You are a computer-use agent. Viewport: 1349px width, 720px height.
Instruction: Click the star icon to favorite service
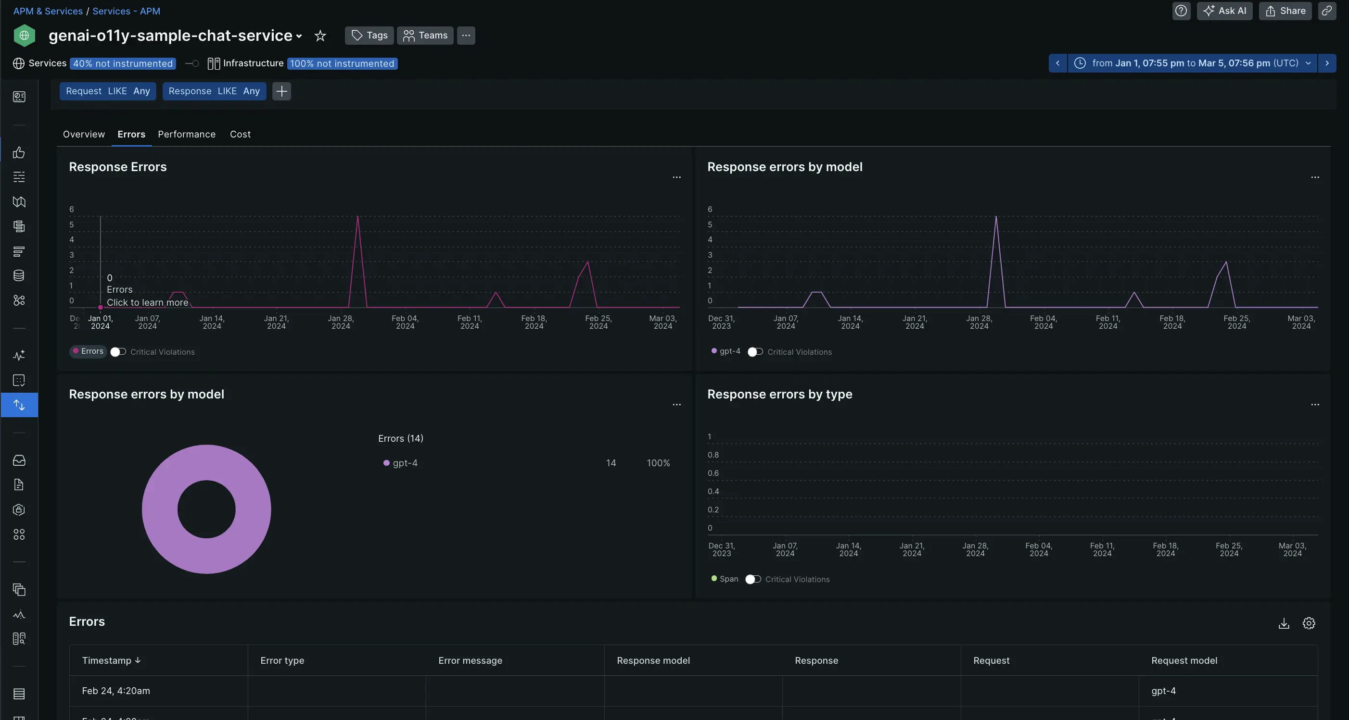coord(320,36)
